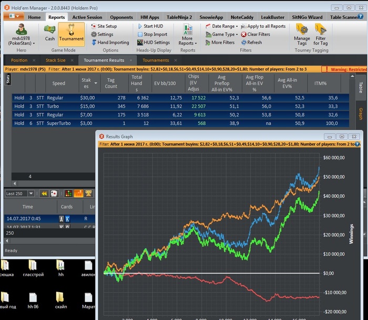Select the mdv1978 PokerStars hero icon
Viewport: 368px width, 320px height.
[21, 29]
